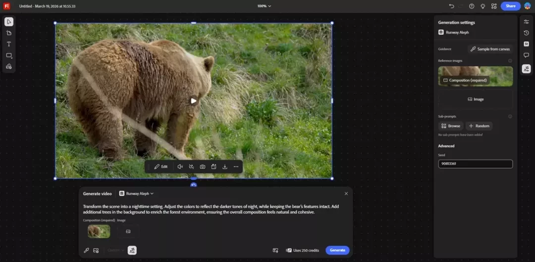Open the comments panel icon
This screenshot has height=262, width=535.
[x=526, y=55]
